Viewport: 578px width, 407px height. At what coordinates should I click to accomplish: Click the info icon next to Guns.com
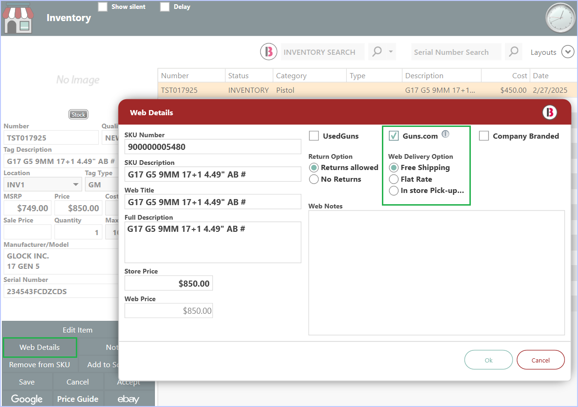point(446,134)
